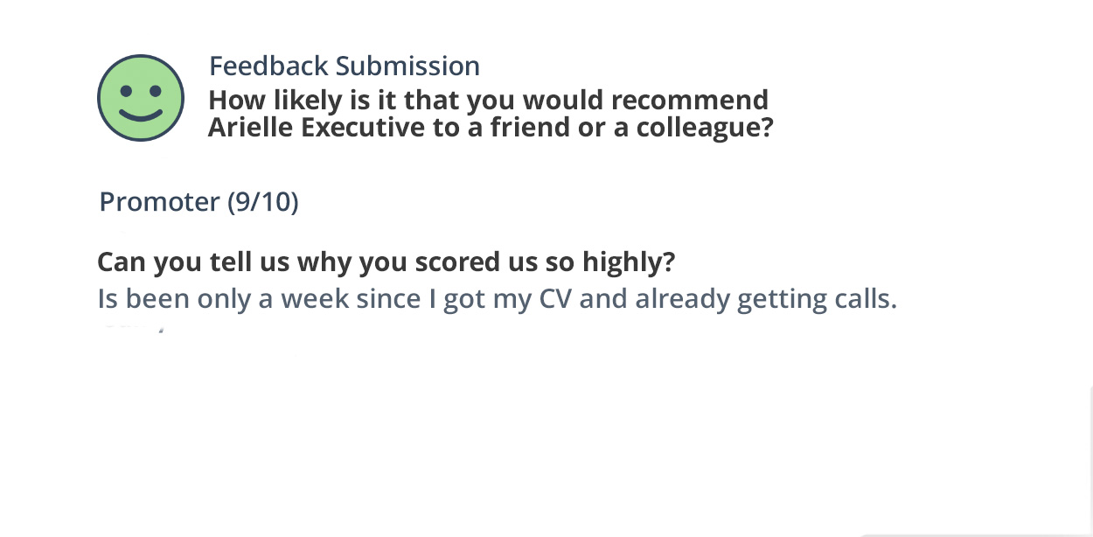This screenshot has height=537, width=1093.
Task: Click the Feedback Submission heading
Action: (344, 66)
